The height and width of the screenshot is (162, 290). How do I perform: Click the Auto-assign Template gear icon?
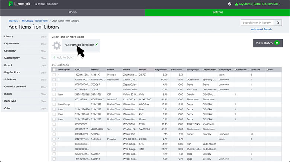[57, 45]
